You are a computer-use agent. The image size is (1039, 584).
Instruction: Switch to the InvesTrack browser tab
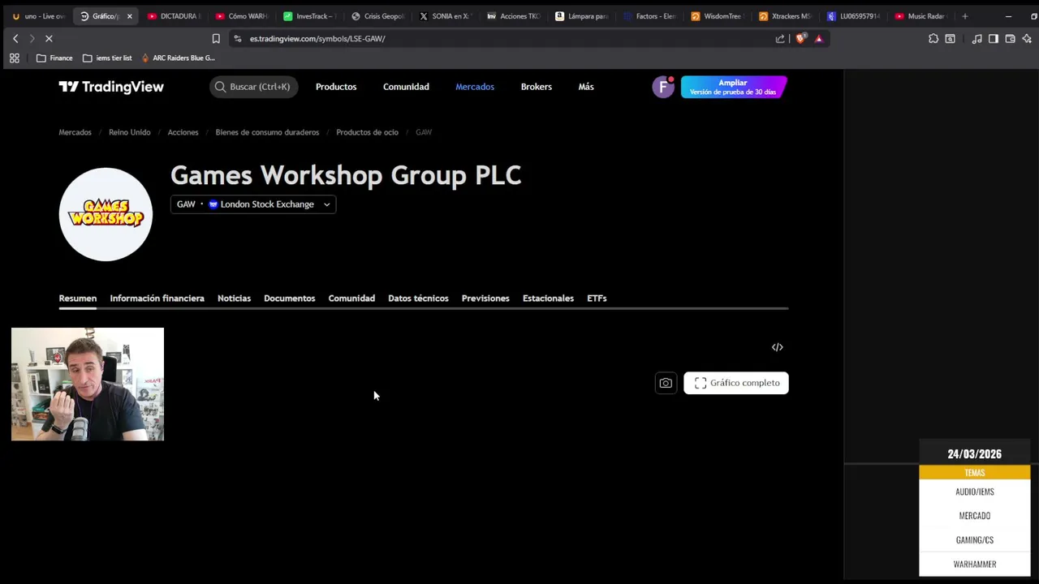pos(310,16)
